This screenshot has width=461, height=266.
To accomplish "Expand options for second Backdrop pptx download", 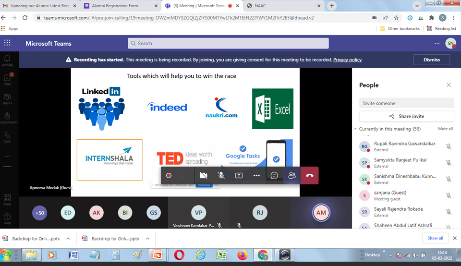I will 147,239.
